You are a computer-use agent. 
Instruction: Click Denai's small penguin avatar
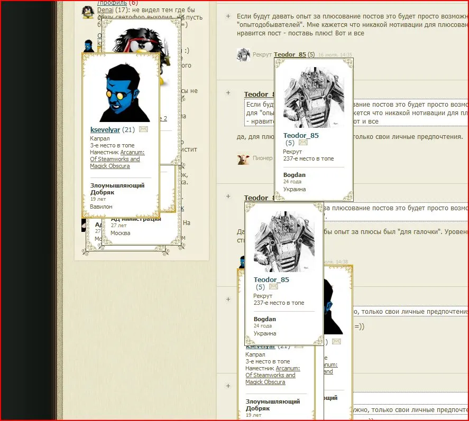(88, 12)
